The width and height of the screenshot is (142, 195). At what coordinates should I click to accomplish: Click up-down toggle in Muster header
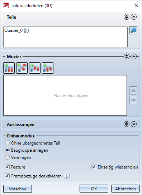tap(127, 57)
